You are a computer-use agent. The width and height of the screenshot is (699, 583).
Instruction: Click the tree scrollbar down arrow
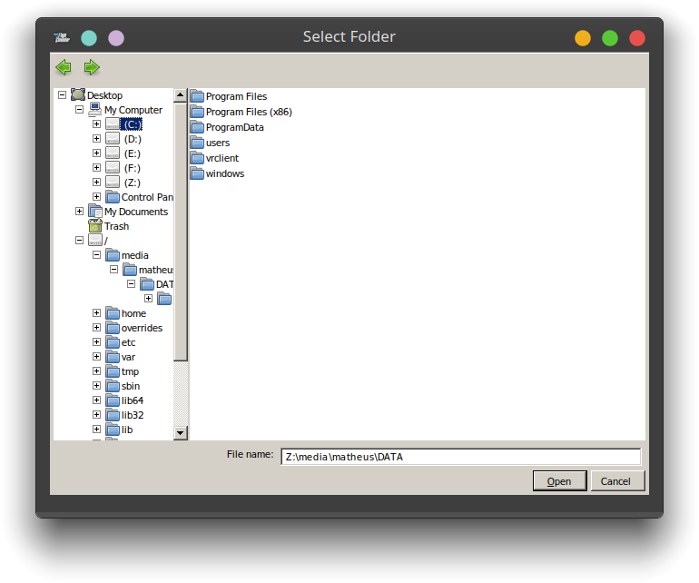(x=180, y=432)
